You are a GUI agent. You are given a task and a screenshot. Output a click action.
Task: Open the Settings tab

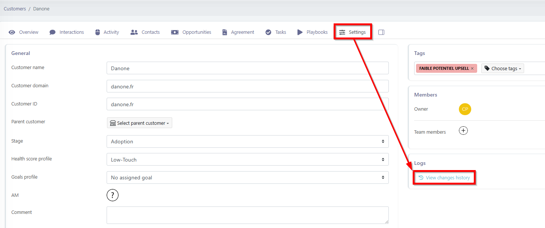(x=353, y=32)
